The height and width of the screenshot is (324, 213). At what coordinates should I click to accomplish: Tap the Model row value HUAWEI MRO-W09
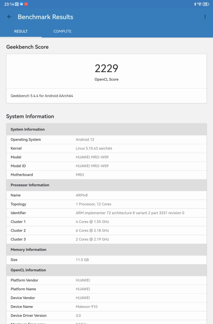92,157
